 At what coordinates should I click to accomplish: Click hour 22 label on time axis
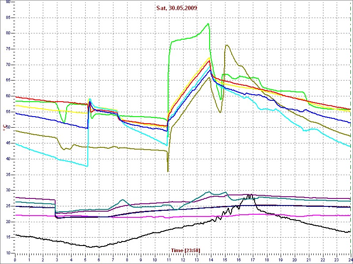click(x=322, y=260)
